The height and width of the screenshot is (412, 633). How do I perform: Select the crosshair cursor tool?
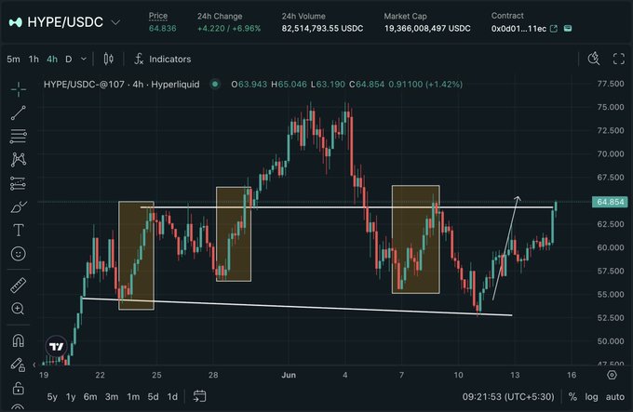[19, 89]
